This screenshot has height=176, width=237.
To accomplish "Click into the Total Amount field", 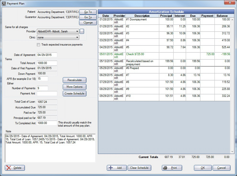I will [x=47, y=63].
